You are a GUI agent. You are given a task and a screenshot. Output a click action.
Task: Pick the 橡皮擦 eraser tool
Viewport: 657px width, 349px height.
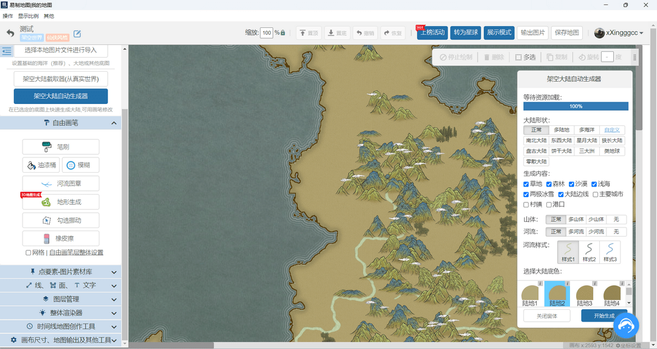tap(60, 238)
